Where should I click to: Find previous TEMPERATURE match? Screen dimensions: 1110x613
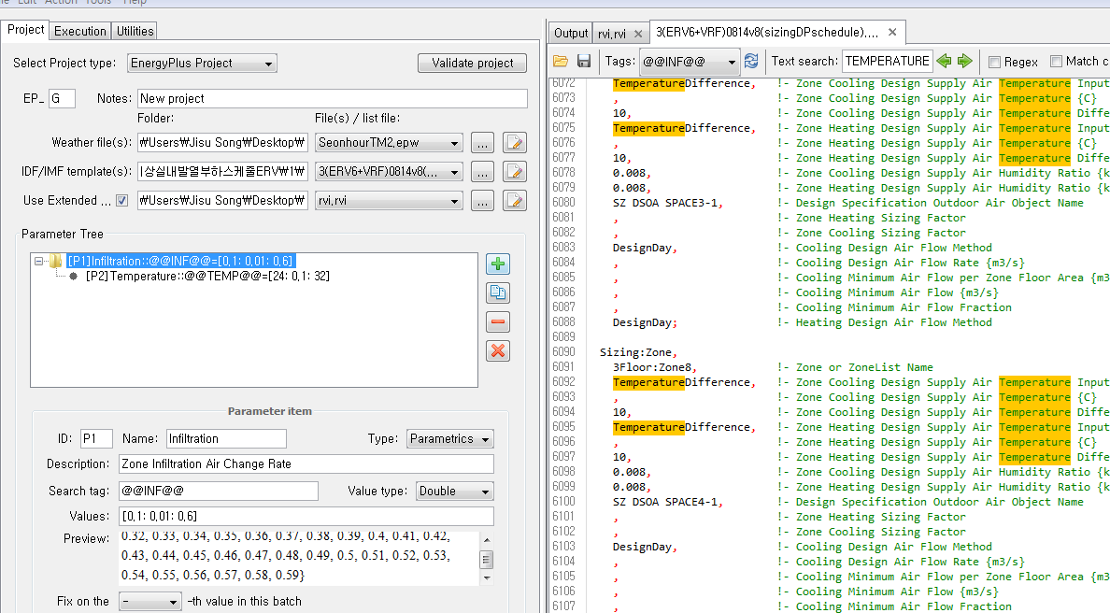[944, 62]
